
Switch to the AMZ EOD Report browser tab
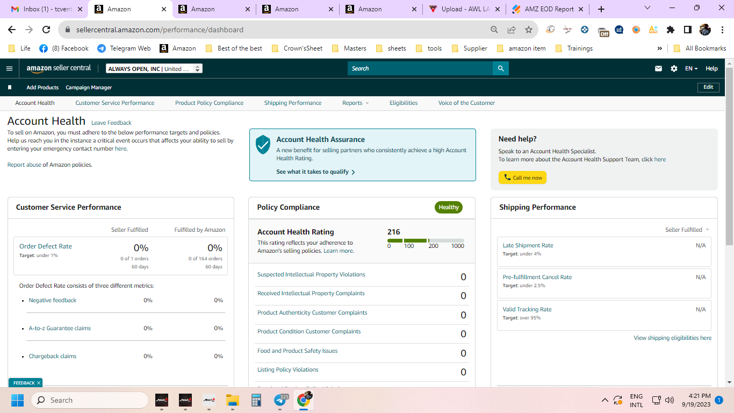(x=546, y=9)
